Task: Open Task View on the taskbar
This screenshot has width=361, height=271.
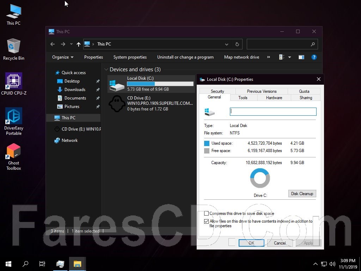Action: 42,264
